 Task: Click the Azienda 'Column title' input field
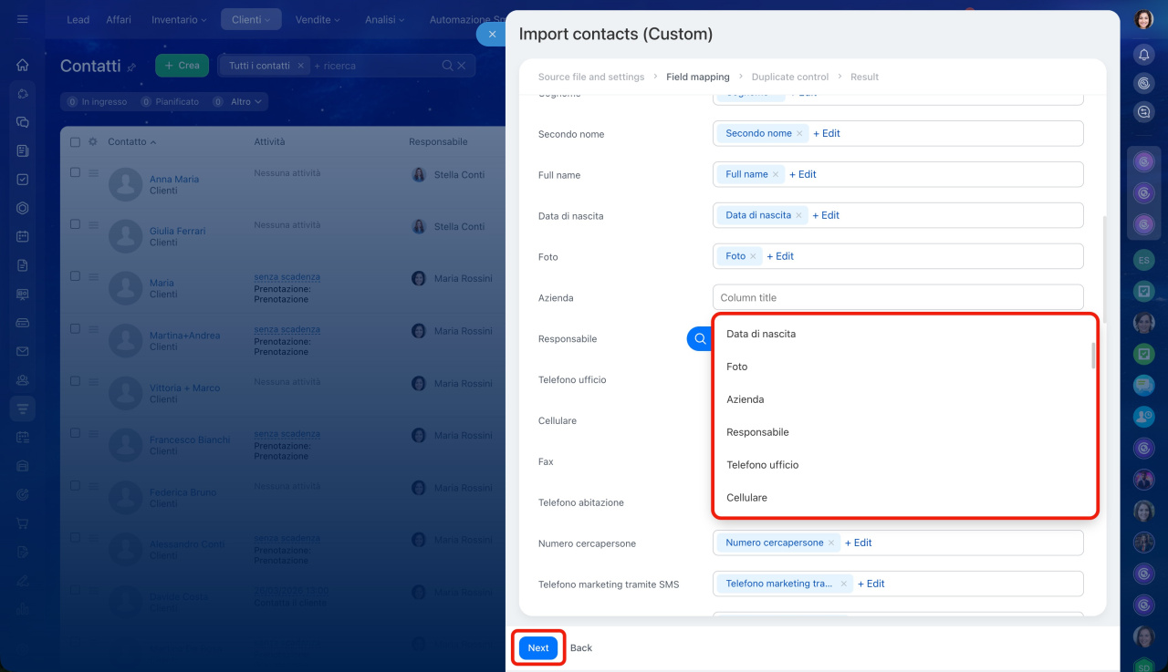pyautogui.click(x=897, y=297)
